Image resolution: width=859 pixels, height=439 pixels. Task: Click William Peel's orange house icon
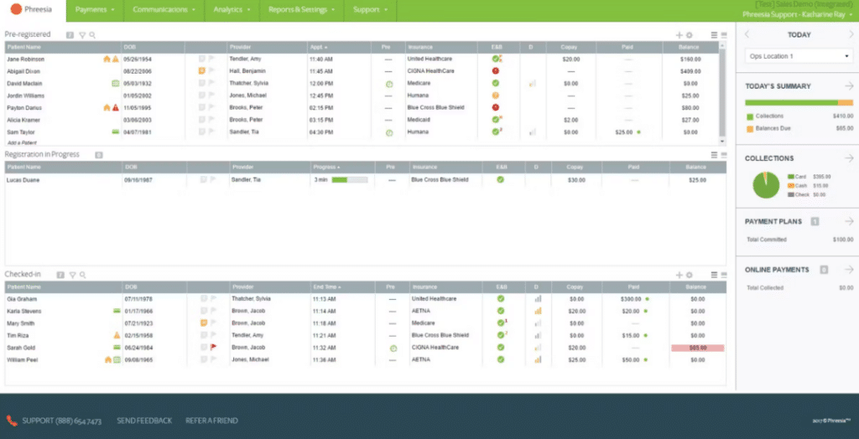(108, 359)
